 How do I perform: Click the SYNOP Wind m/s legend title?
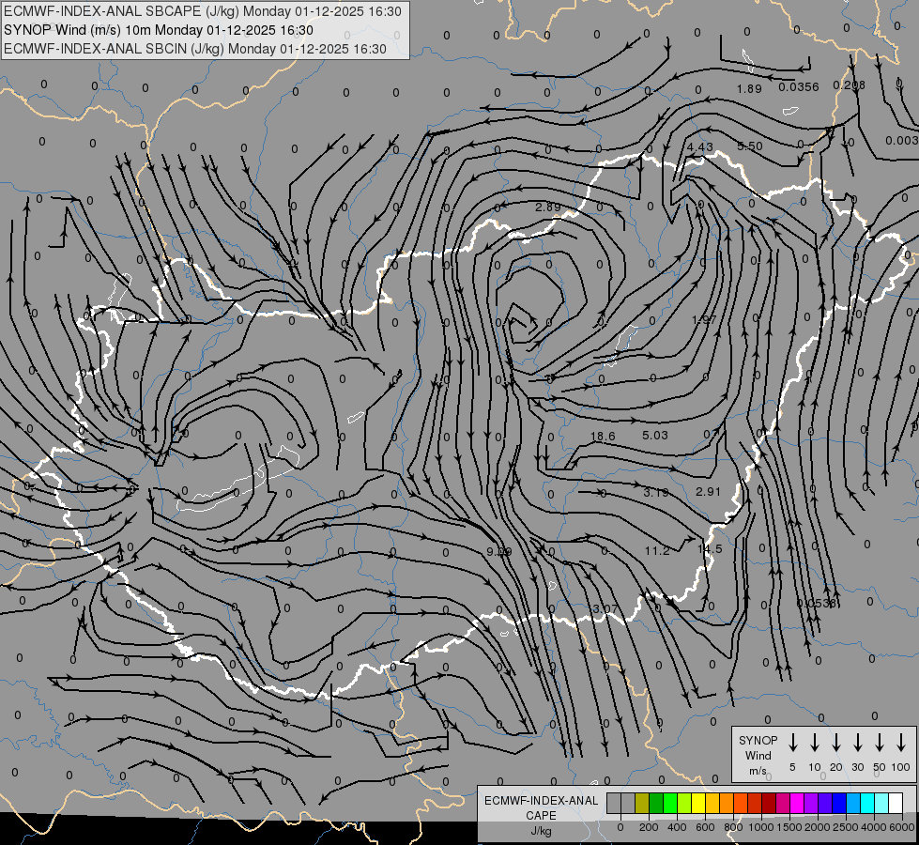pyautogui.click(x=758, y=755)
